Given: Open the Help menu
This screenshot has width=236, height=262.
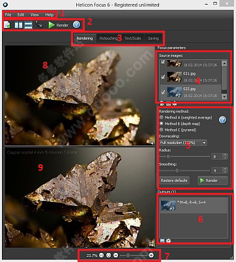Looking at the screenshot, I should pyautogui.click(x=50, y=15).
